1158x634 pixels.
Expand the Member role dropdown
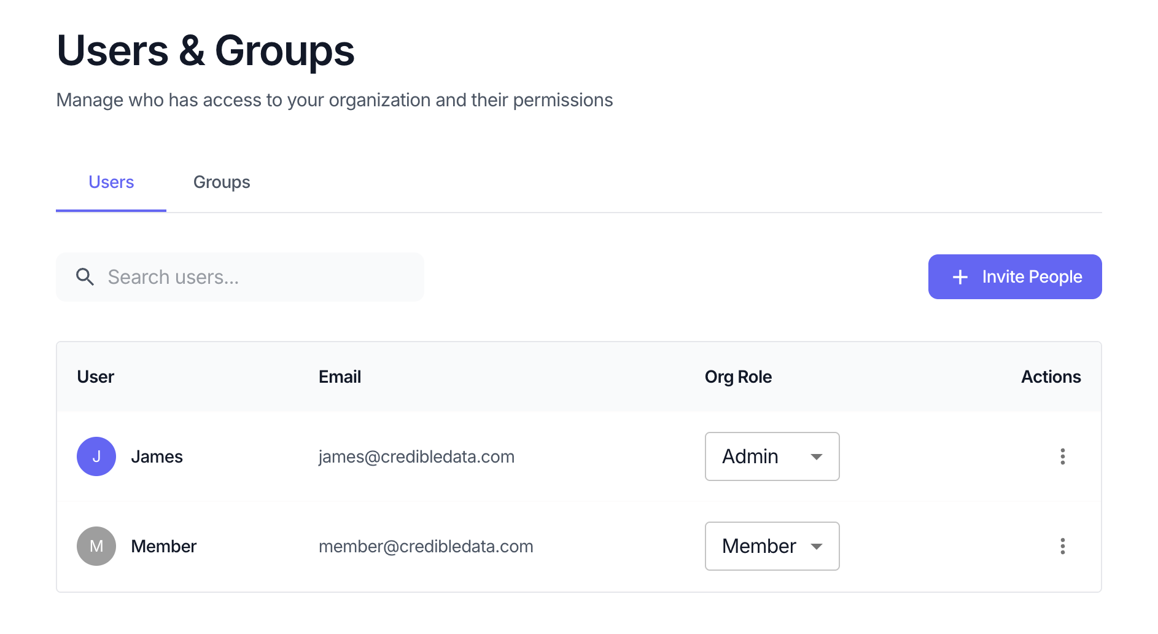tap(772, 546)
